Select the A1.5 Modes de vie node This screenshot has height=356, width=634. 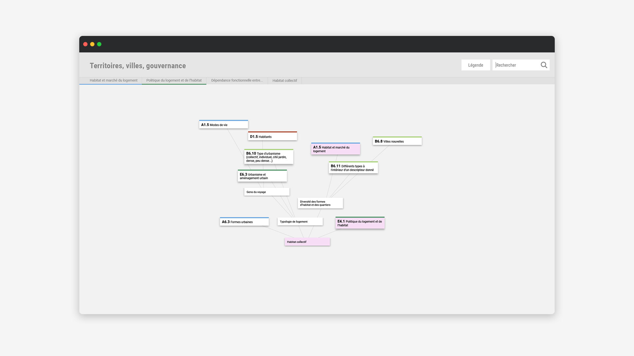[223, 125]
